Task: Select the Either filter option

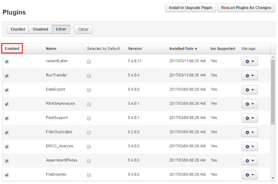Action: click(61, 29)
